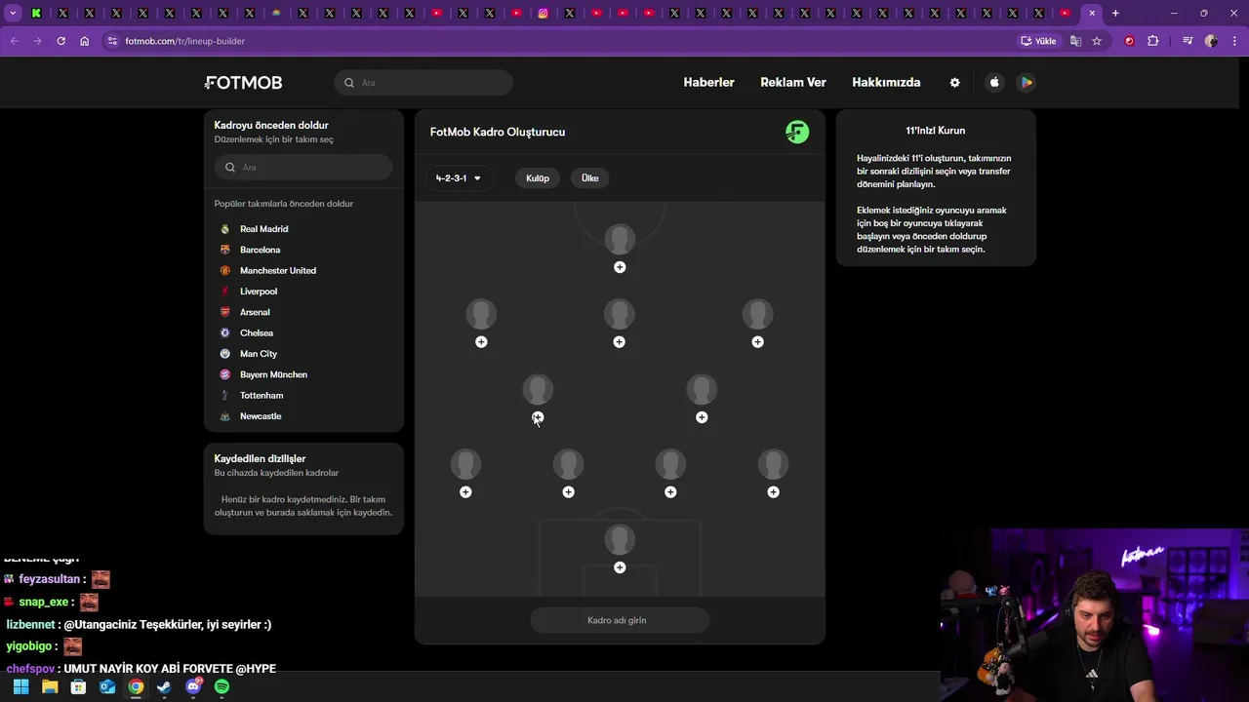Select the Ülke filter pill
The width and height of the screenshot is (1249, 702).
(x=590, y=178)
